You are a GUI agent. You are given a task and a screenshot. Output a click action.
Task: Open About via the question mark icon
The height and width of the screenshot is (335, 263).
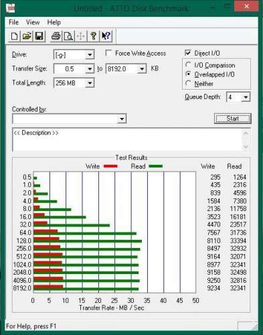[93, 36]
